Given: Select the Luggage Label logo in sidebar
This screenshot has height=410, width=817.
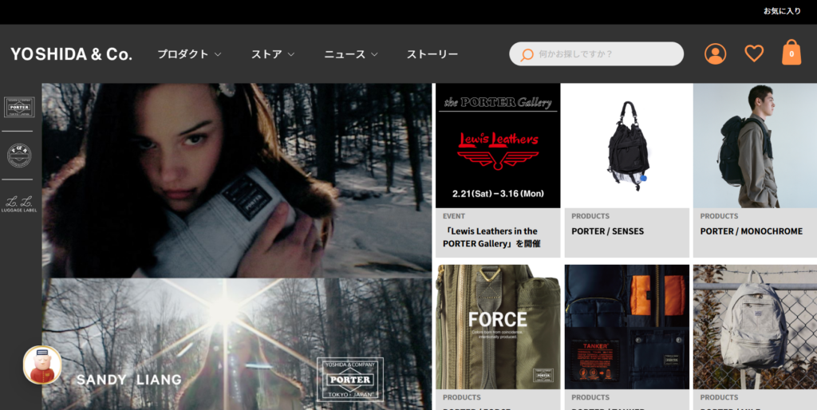Looking at the screenshot, I should pos(19,204).
